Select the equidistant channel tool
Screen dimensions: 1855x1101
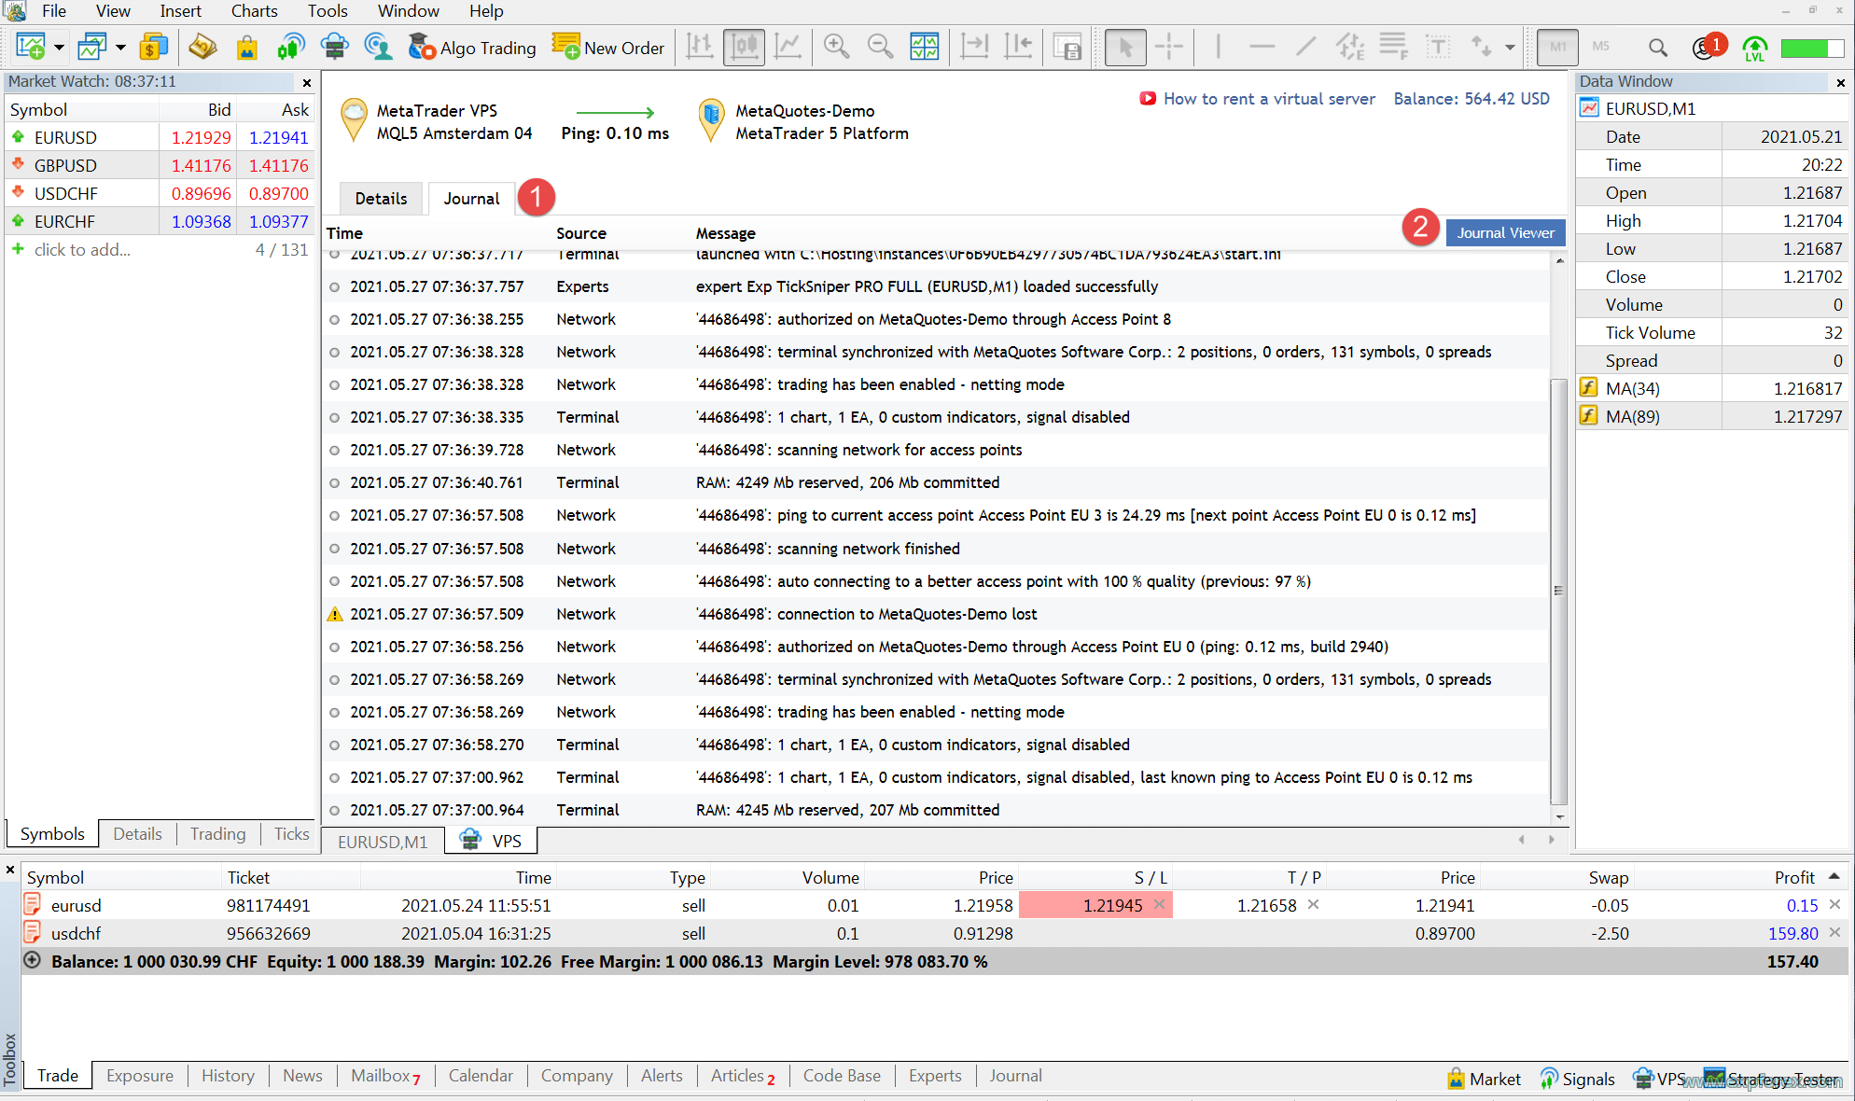tap(1350, 47)
